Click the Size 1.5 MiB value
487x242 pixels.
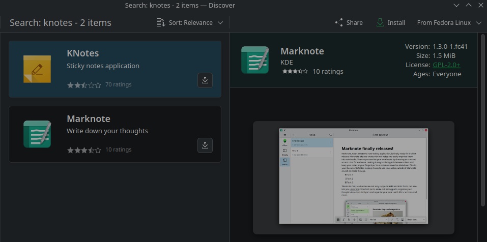pos(444,56)
